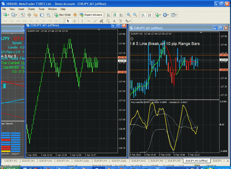Image resolution: width=231 pixels, height=169 pixels.
Task: Open the File menu
Action: coord(4,9)
